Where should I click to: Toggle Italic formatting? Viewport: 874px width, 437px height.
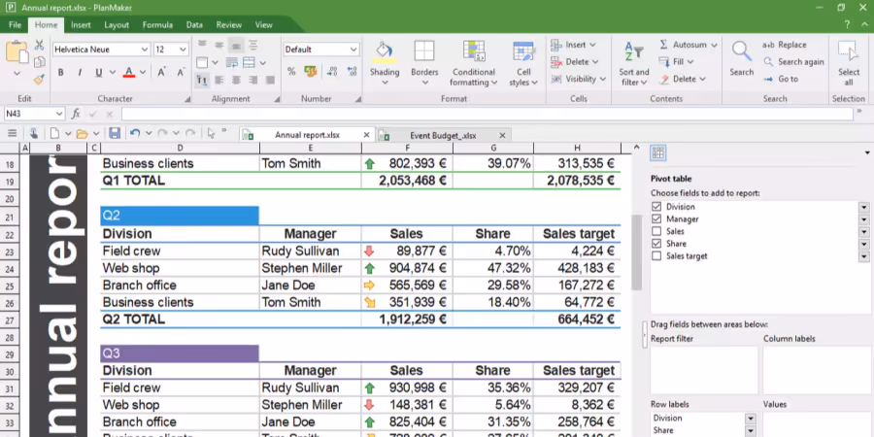pyautogui.click(x=80, y=72)
